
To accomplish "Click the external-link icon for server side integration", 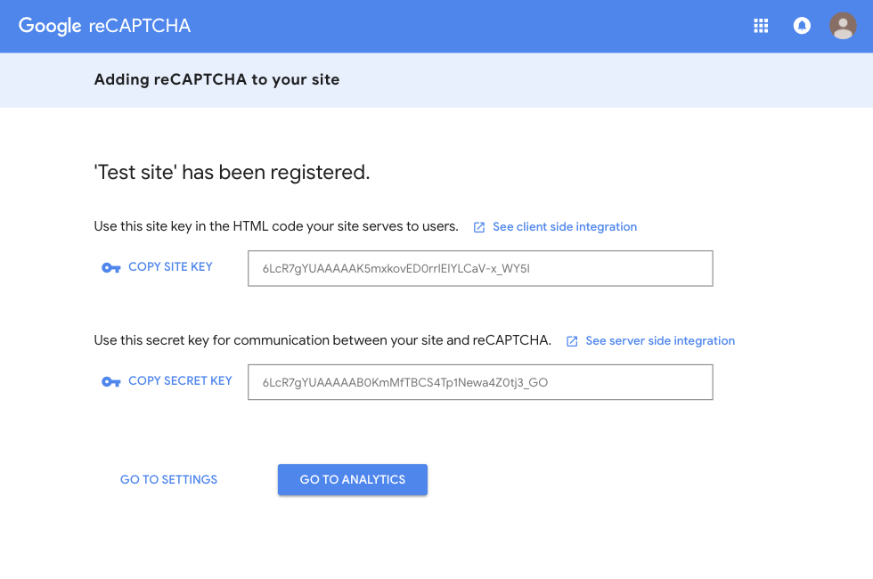I will point(572,341).
